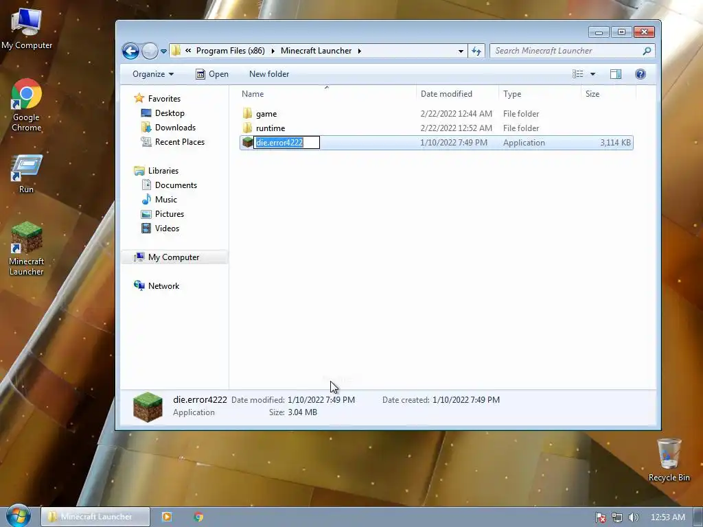
Task: Click the Minecraft Launcher desktop shortcut
Action: 27,248
